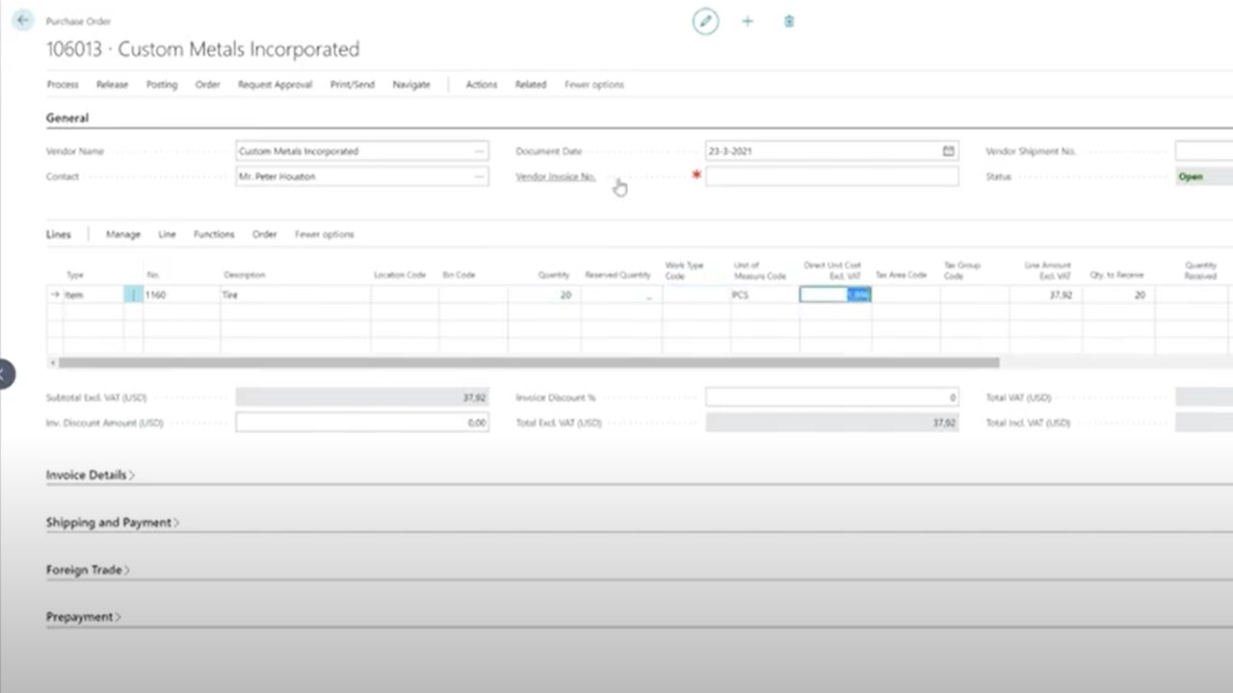This screenshot has width=1233, height=693.
Task: Click the Total Excl. VAT value field
Action: tap(832, 423)
